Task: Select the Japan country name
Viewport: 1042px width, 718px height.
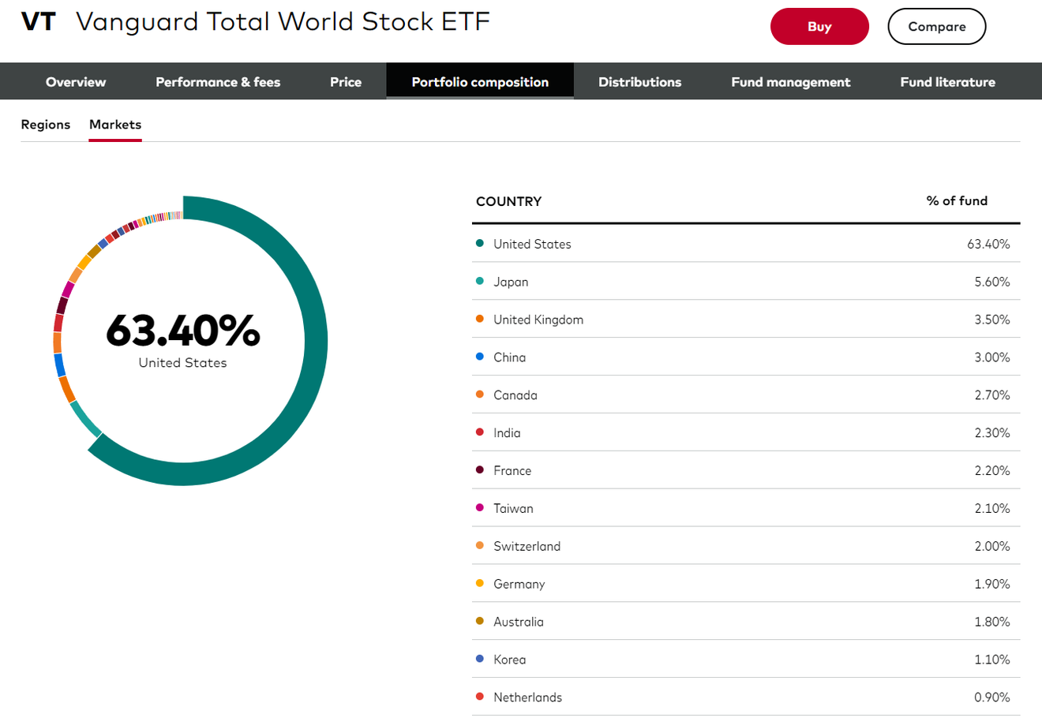Action: click(x=511, y=282)
